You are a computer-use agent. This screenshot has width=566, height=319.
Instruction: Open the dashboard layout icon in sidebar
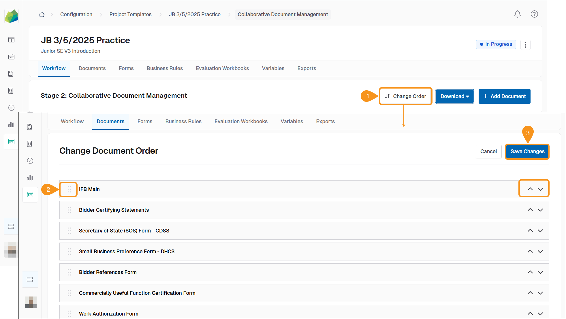point(11,40)
